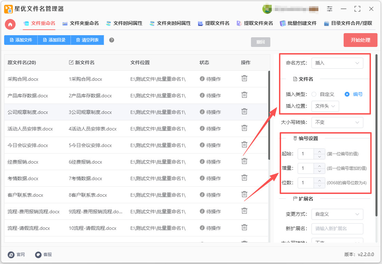This screenshot has width=382, height=264.
Task: Click the app logo in title bar
Action: pos(9,9)
